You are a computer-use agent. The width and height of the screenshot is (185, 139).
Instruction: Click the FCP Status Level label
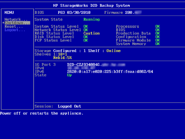click(53, 40)
